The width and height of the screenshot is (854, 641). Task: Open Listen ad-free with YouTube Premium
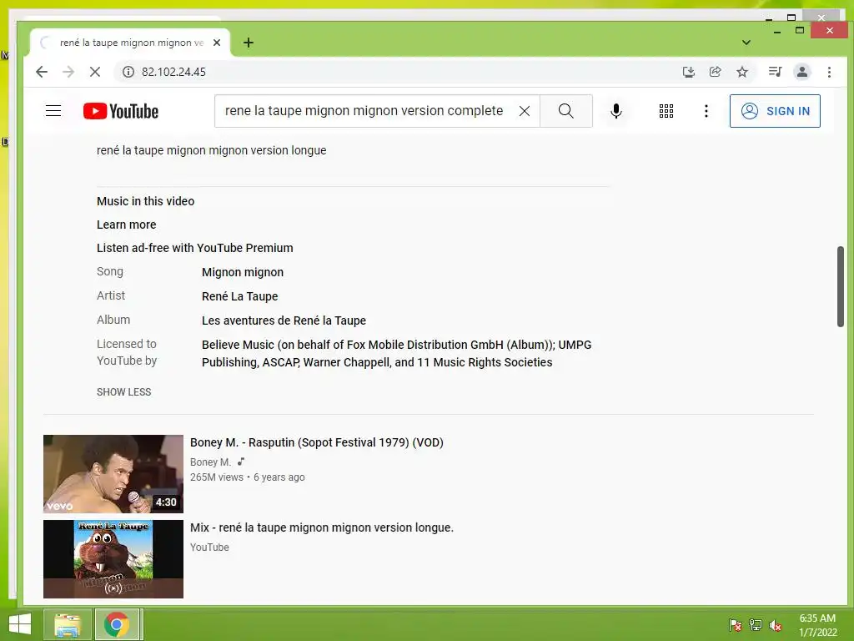[195, 248]
